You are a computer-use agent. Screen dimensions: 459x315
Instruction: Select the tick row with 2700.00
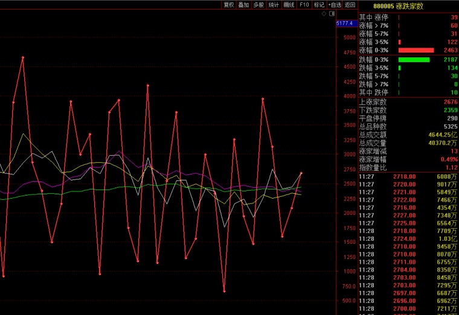click(x=408, y=308)
